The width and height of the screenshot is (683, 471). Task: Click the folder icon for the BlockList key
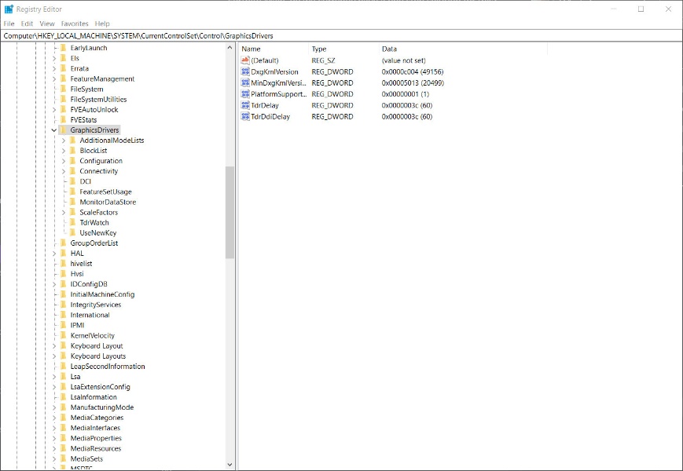72,151
